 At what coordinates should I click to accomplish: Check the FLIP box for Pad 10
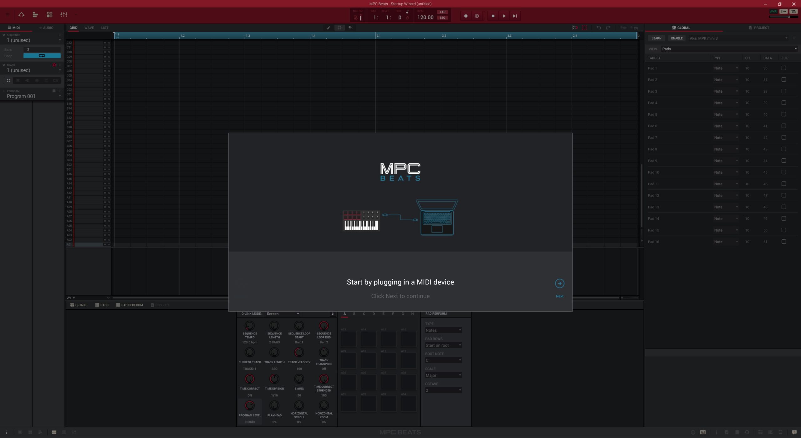(784, 172)
